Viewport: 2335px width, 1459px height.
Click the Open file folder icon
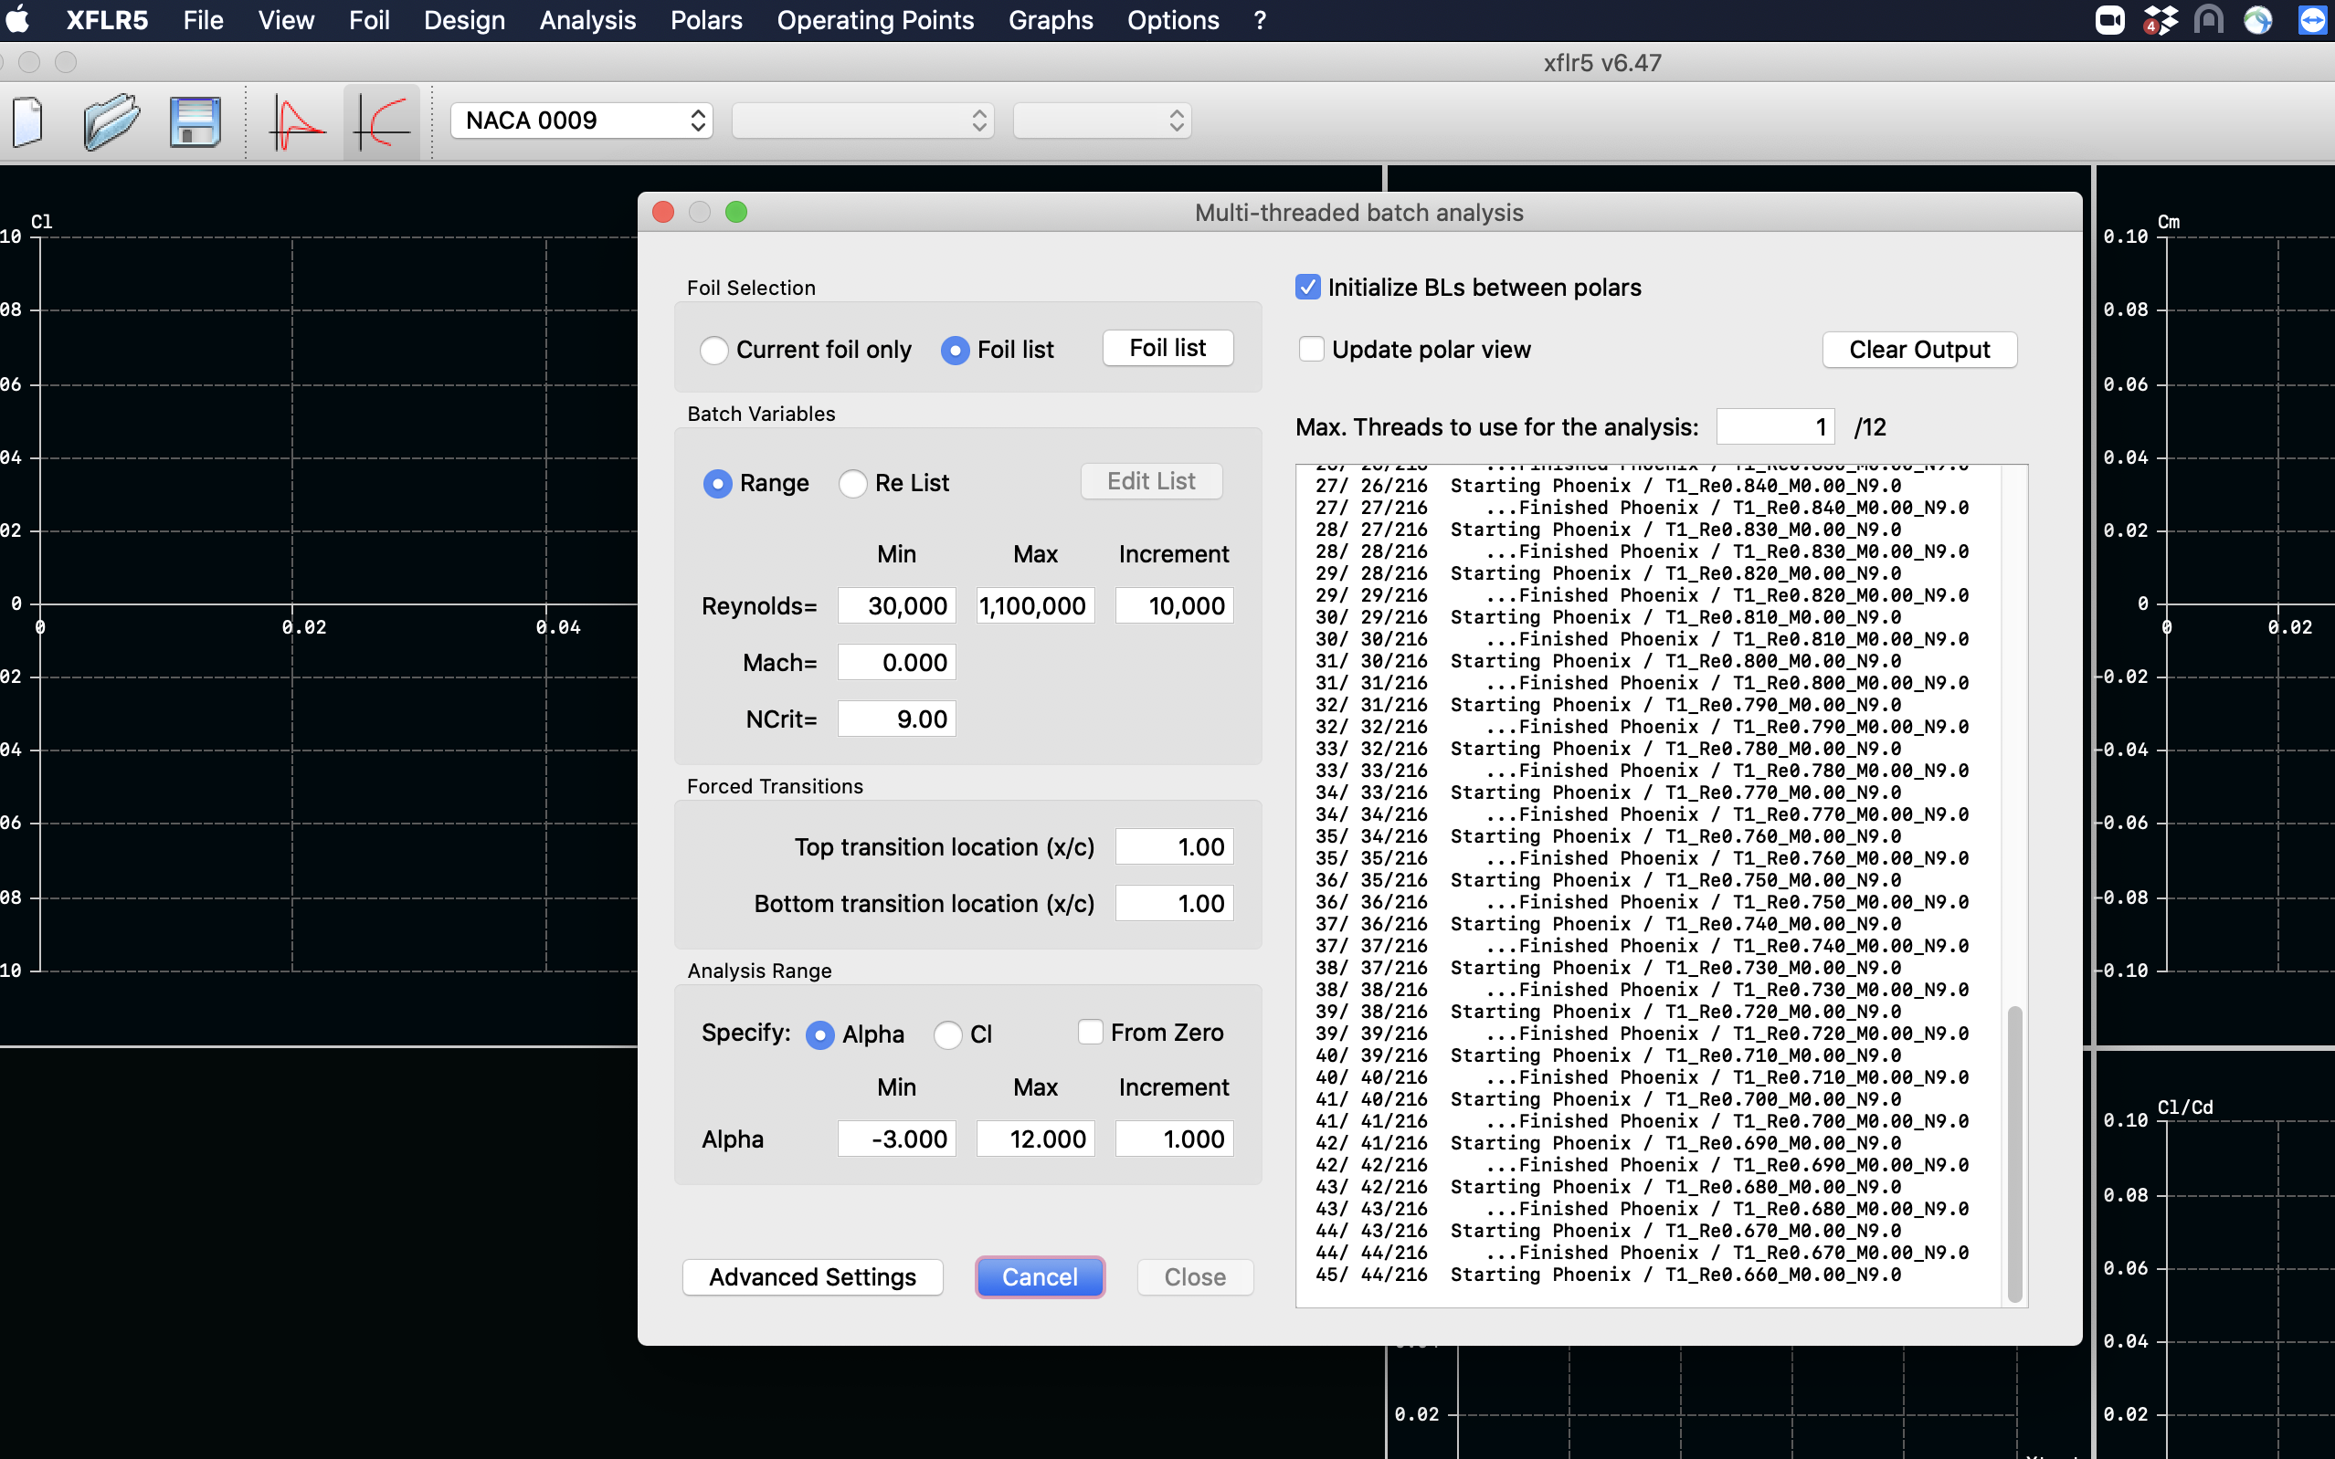click(111, 121)
